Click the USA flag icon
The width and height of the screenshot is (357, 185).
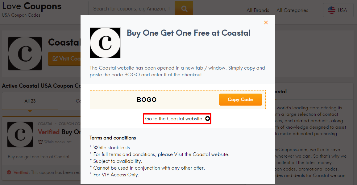coord(331,10)
